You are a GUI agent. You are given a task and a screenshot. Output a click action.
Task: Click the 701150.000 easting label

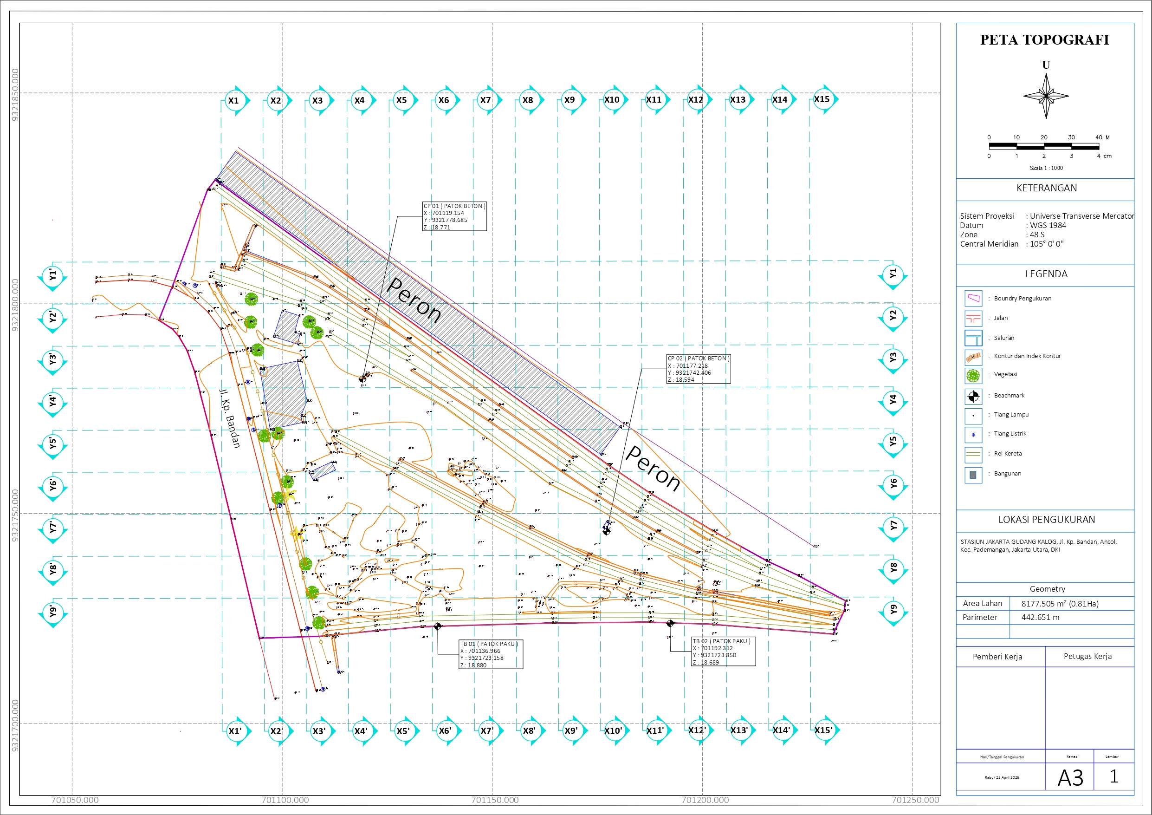pos(495,800)
